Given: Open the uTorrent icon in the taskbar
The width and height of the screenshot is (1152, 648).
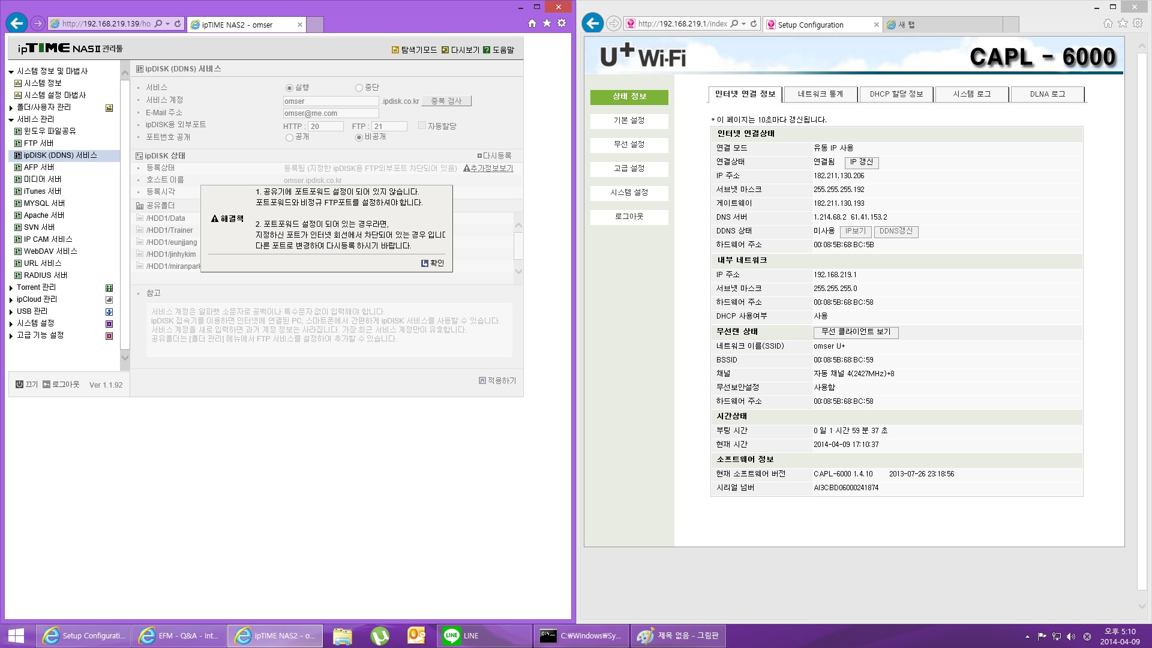Looking at the screenshot, I should [x=380, y=635].
